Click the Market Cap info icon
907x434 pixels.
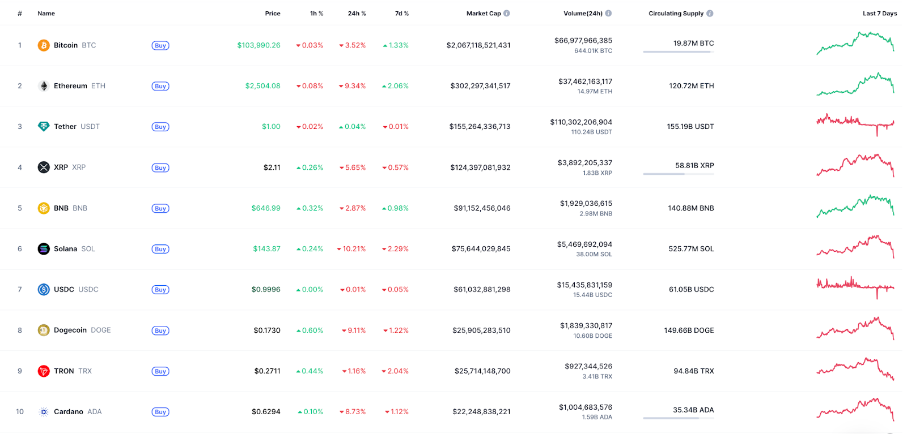coord(507,13)
